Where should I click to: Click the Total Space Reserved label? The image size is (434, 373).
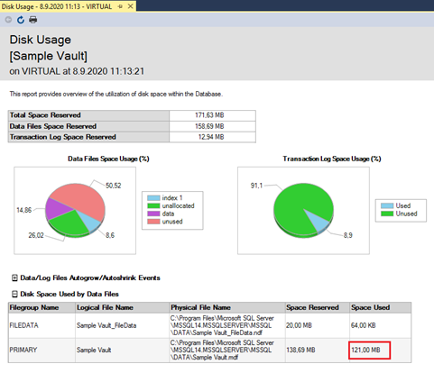[45, 115]
